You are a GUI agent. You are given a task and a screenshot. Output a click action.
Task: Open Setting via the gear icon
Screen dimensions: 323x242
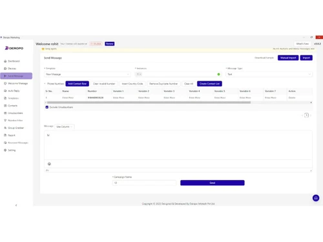pyautogui.click(x=5, y=150)
